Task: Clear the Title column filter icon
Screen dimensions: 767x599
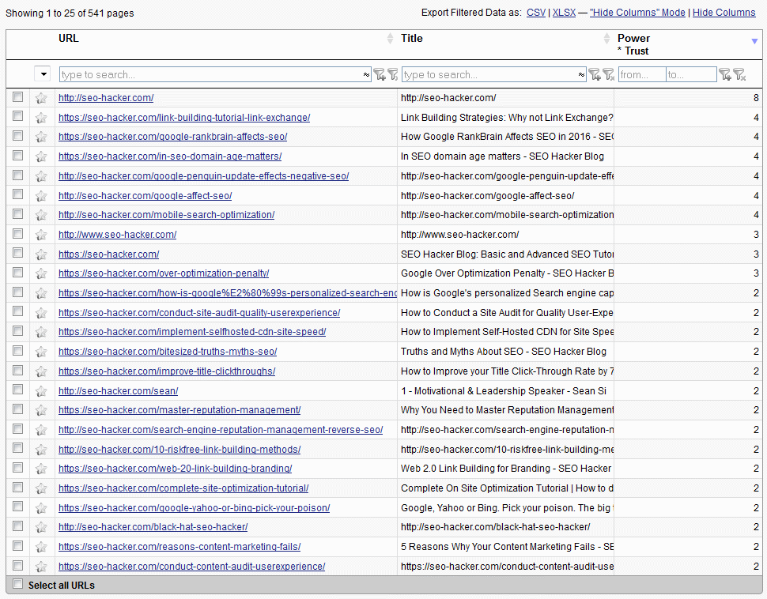Action: pos(608,74)
